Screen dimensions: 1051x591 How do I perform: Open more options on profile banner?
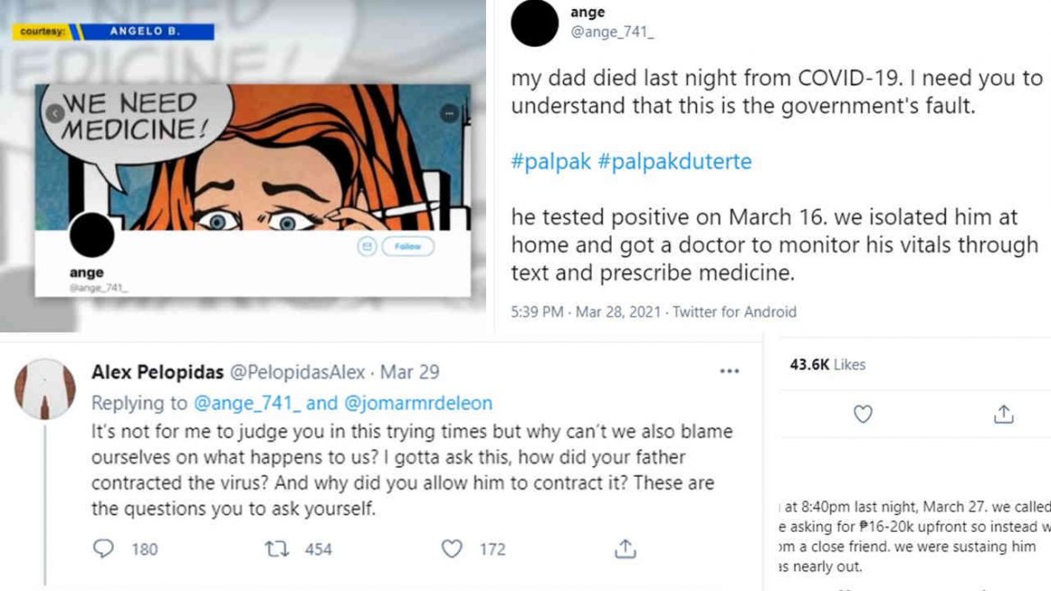(449, 113)
